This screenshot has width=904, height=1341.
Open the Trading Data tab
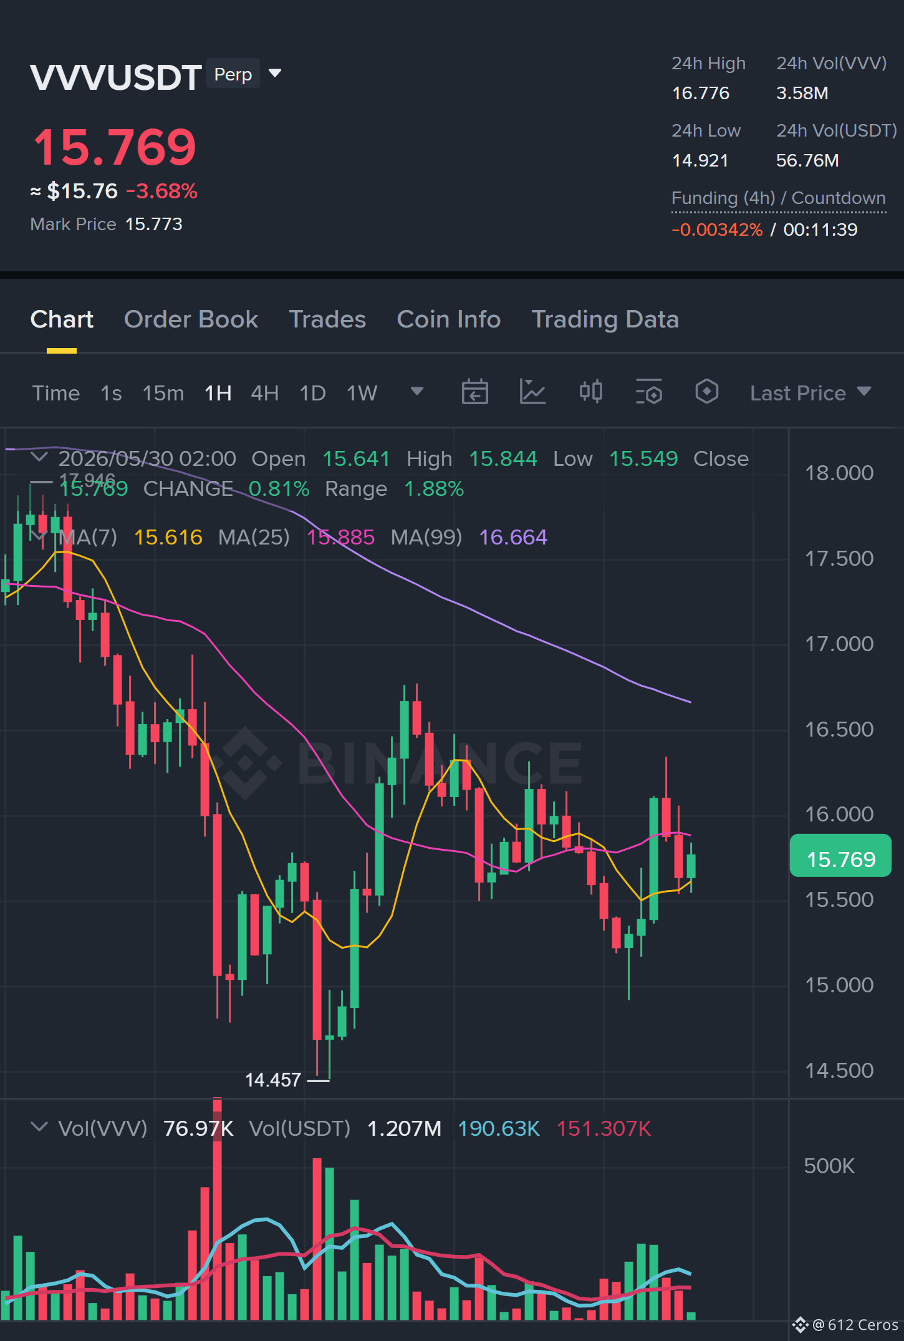(605, 319)
